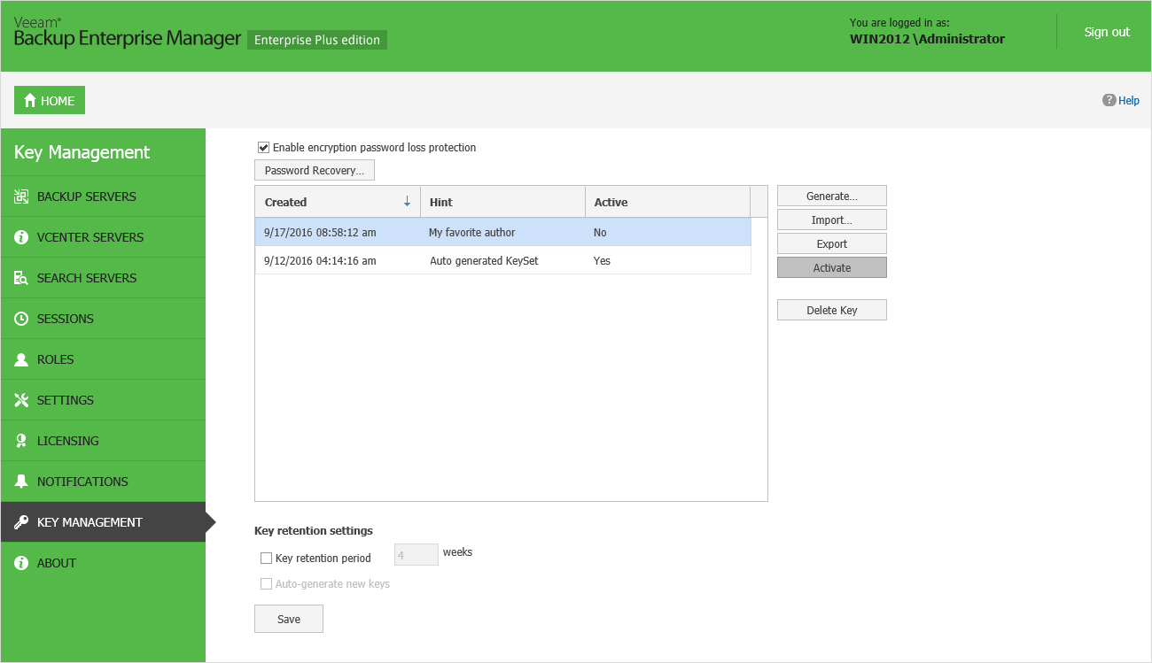Click the HOME button
The width and height of the screenshot is (1152, 663).
[50, 101]
